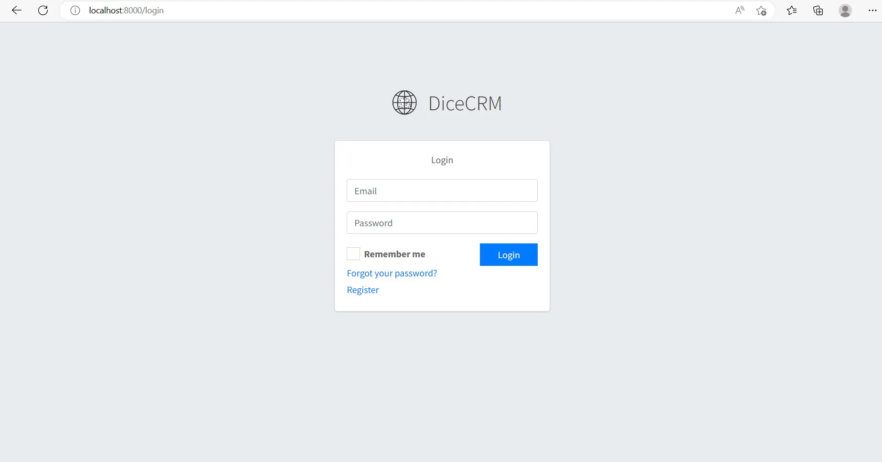
Task: Click the Remember me label text
Action: click(394, 254)
